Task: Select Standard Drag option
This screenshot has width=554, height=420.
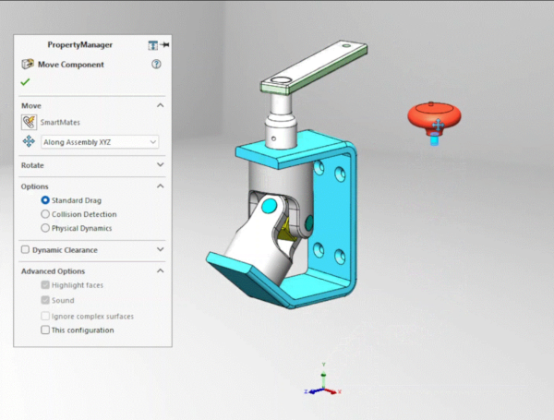Action: [x=45, y=200]
